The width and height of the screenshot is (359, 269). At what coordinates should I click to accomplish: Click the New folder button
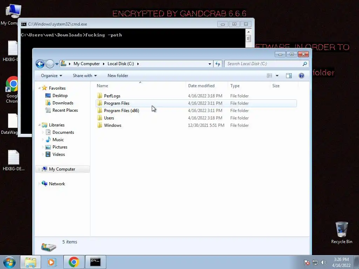click(118, 76)
